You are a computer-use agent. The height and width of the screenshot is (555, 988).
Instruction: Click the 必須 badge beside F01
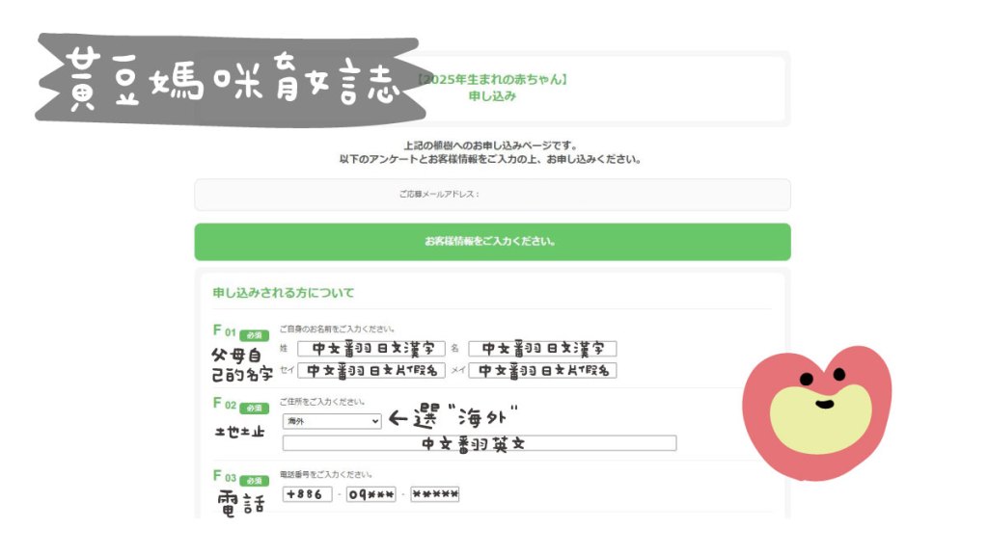point(254,334)
